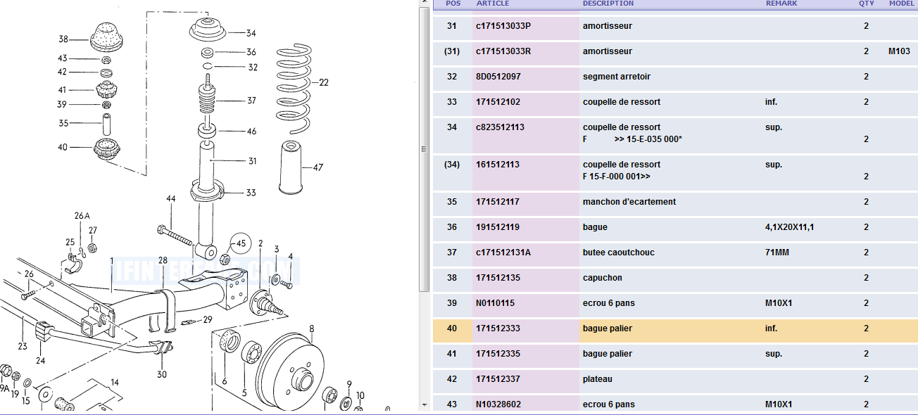Select diagram callout 29
Image resolution: width=918 pixels, height=415 pixels.
pos(208,320)
